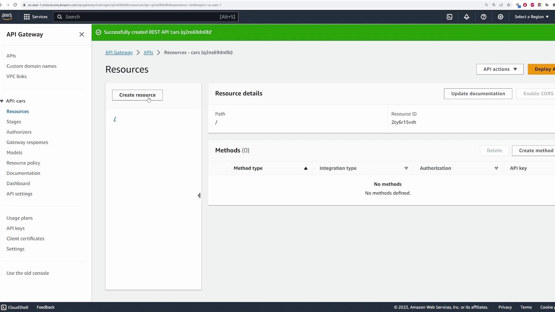Sort ascending by Method type column
This screenshot has width=555, height=312.
[x=306, y=168]
